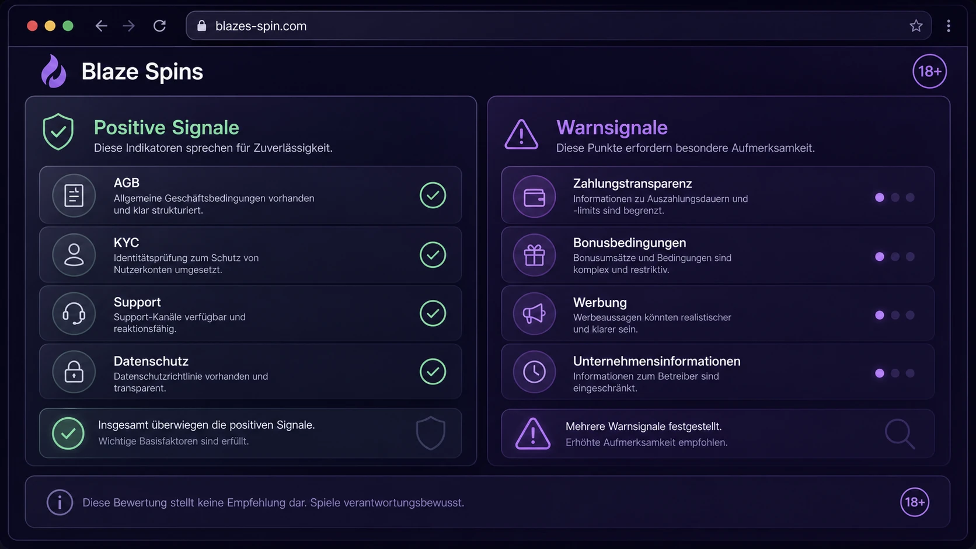Click the Blaze Spins site title
The image size is (976, 549).
coord(142,72)
